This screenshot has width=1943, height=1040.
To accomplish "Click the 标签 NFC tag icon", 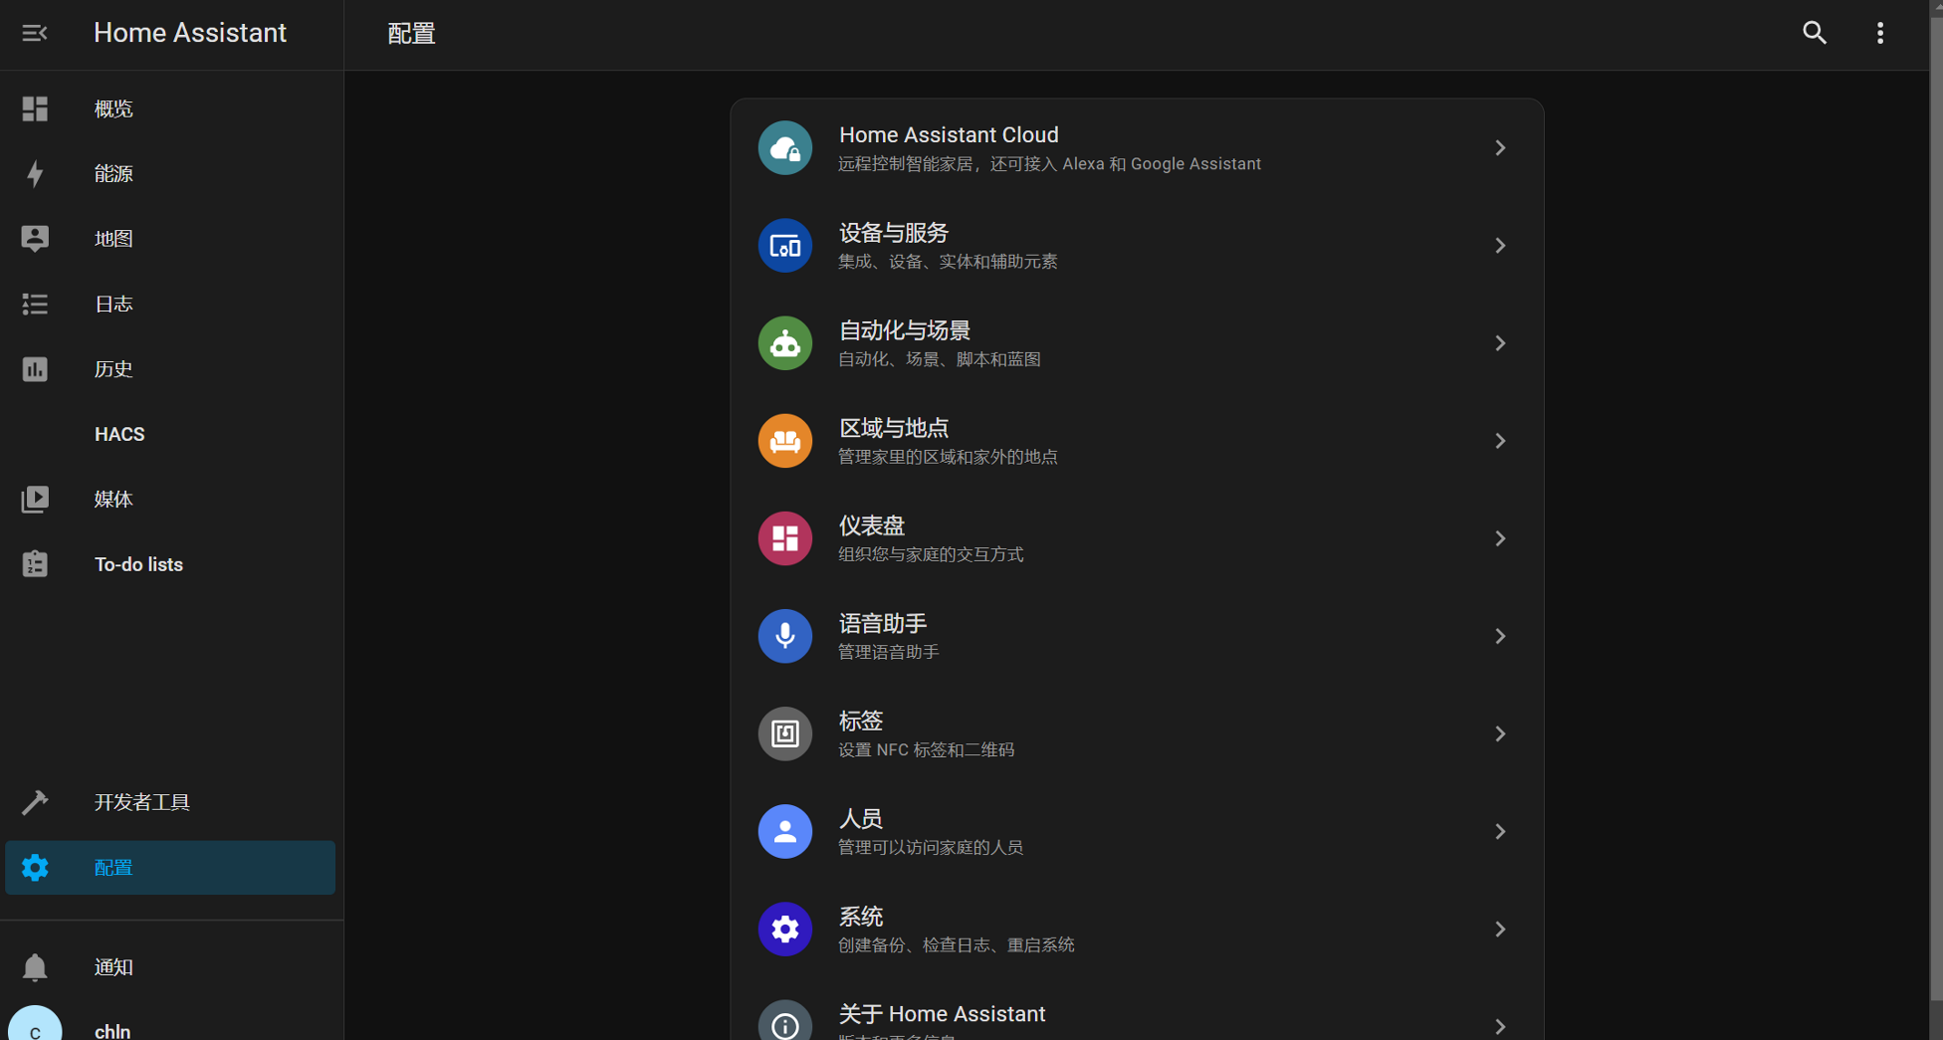I will click(785, 733).
